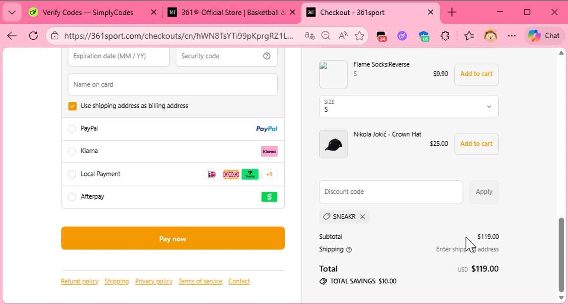568x305 pixels.
Task: Click the Expiration date field
Action: point(119,56)
